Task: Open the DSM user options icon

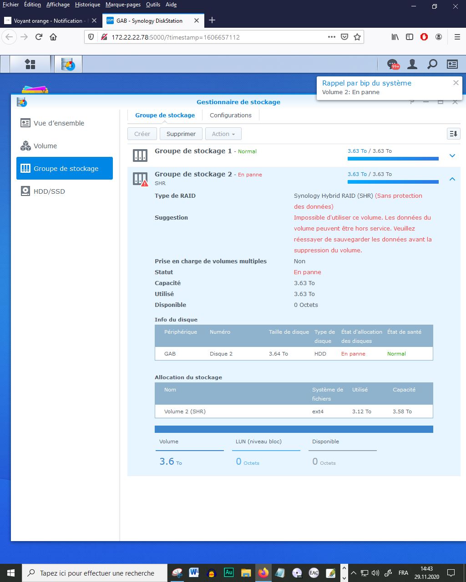Action: (x=412, y=64)
